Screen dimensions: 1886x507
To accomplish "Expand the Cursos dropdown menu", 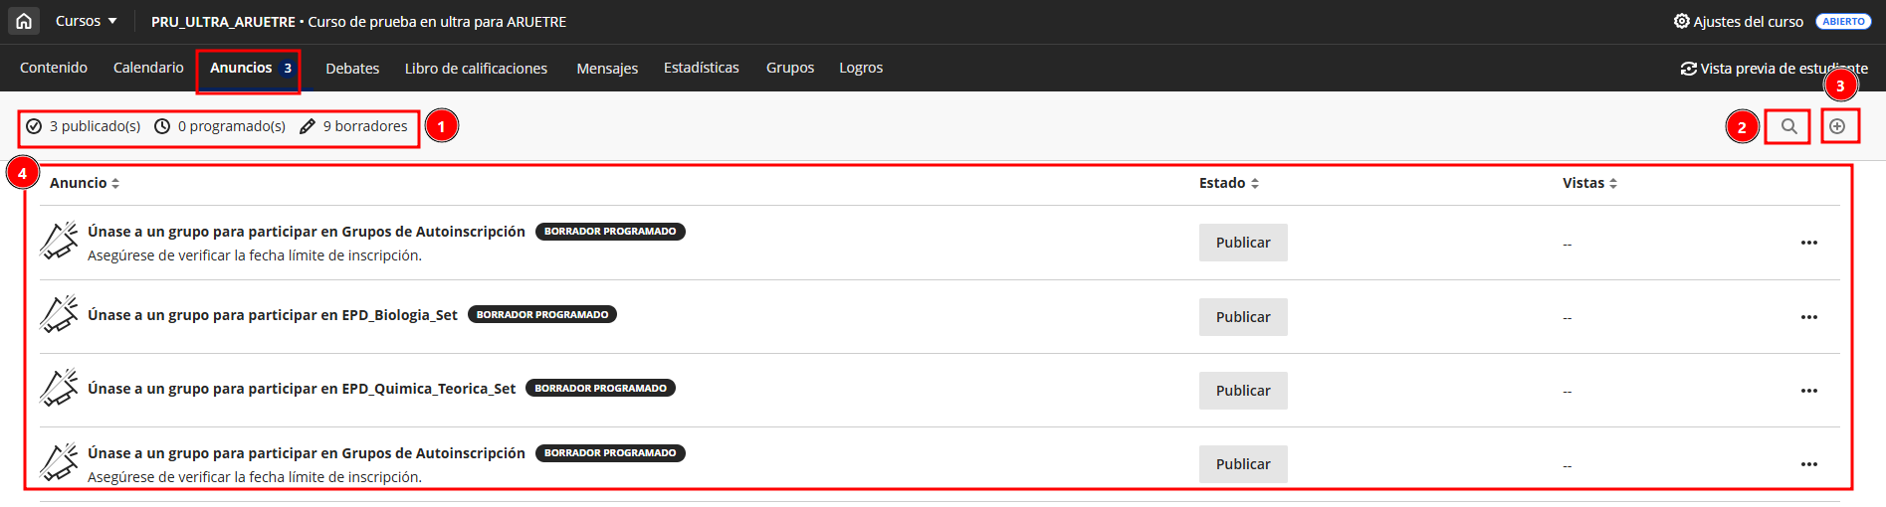I will 86,21.
